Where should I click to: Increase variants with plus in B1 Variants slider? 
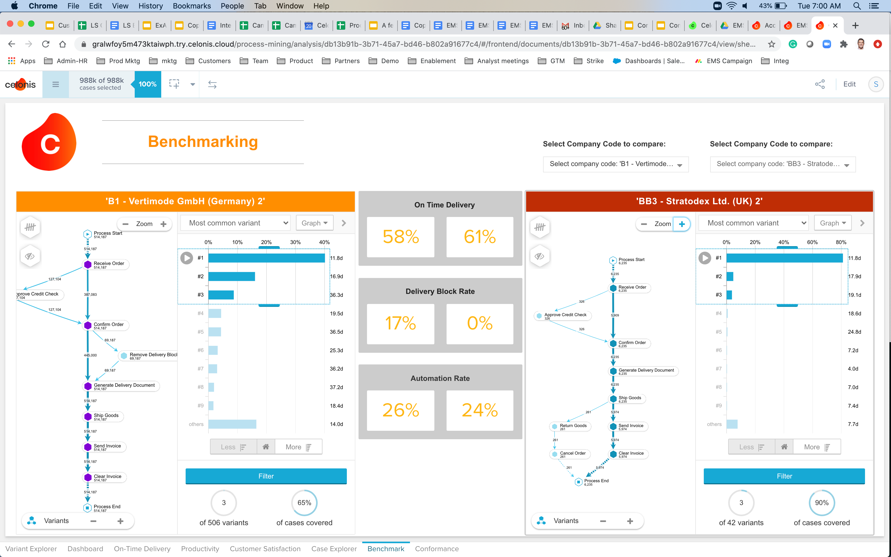120,521
